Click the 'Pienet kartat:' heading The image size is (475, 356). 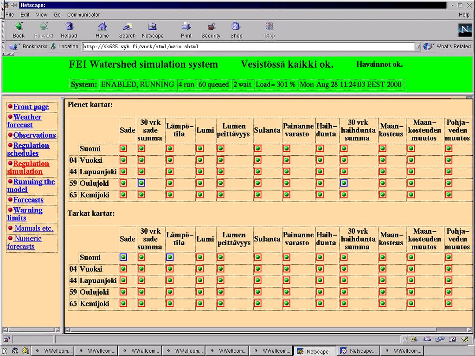pos(90,105)
